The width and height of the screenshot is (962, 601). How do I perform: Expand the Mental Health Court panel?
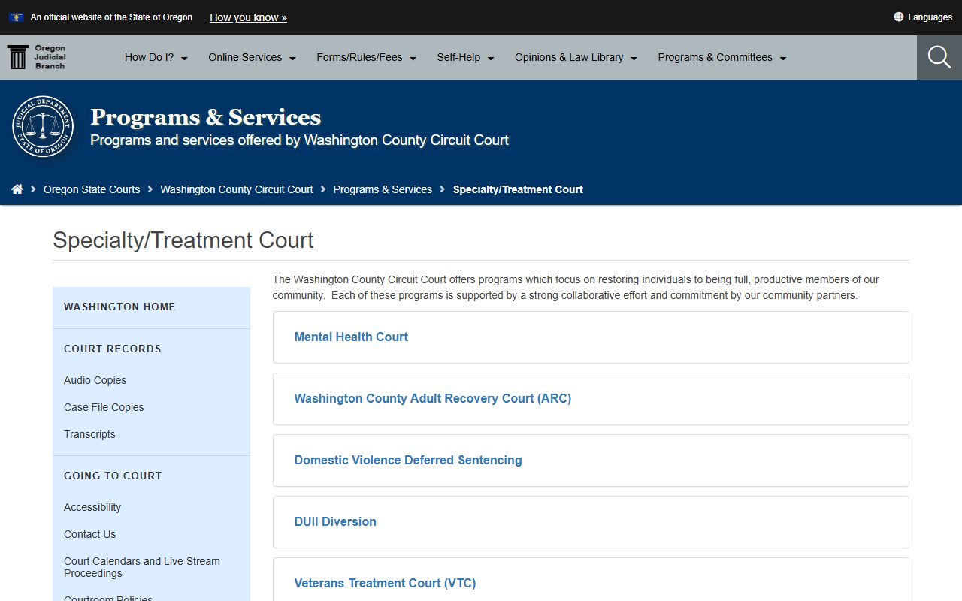point(591,337)
